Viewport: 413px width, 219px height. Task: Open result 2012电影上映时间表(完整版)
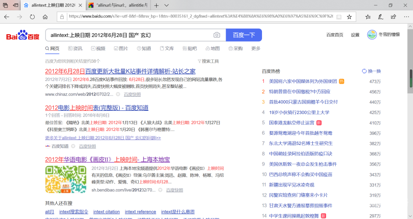(x=97, y=107)
